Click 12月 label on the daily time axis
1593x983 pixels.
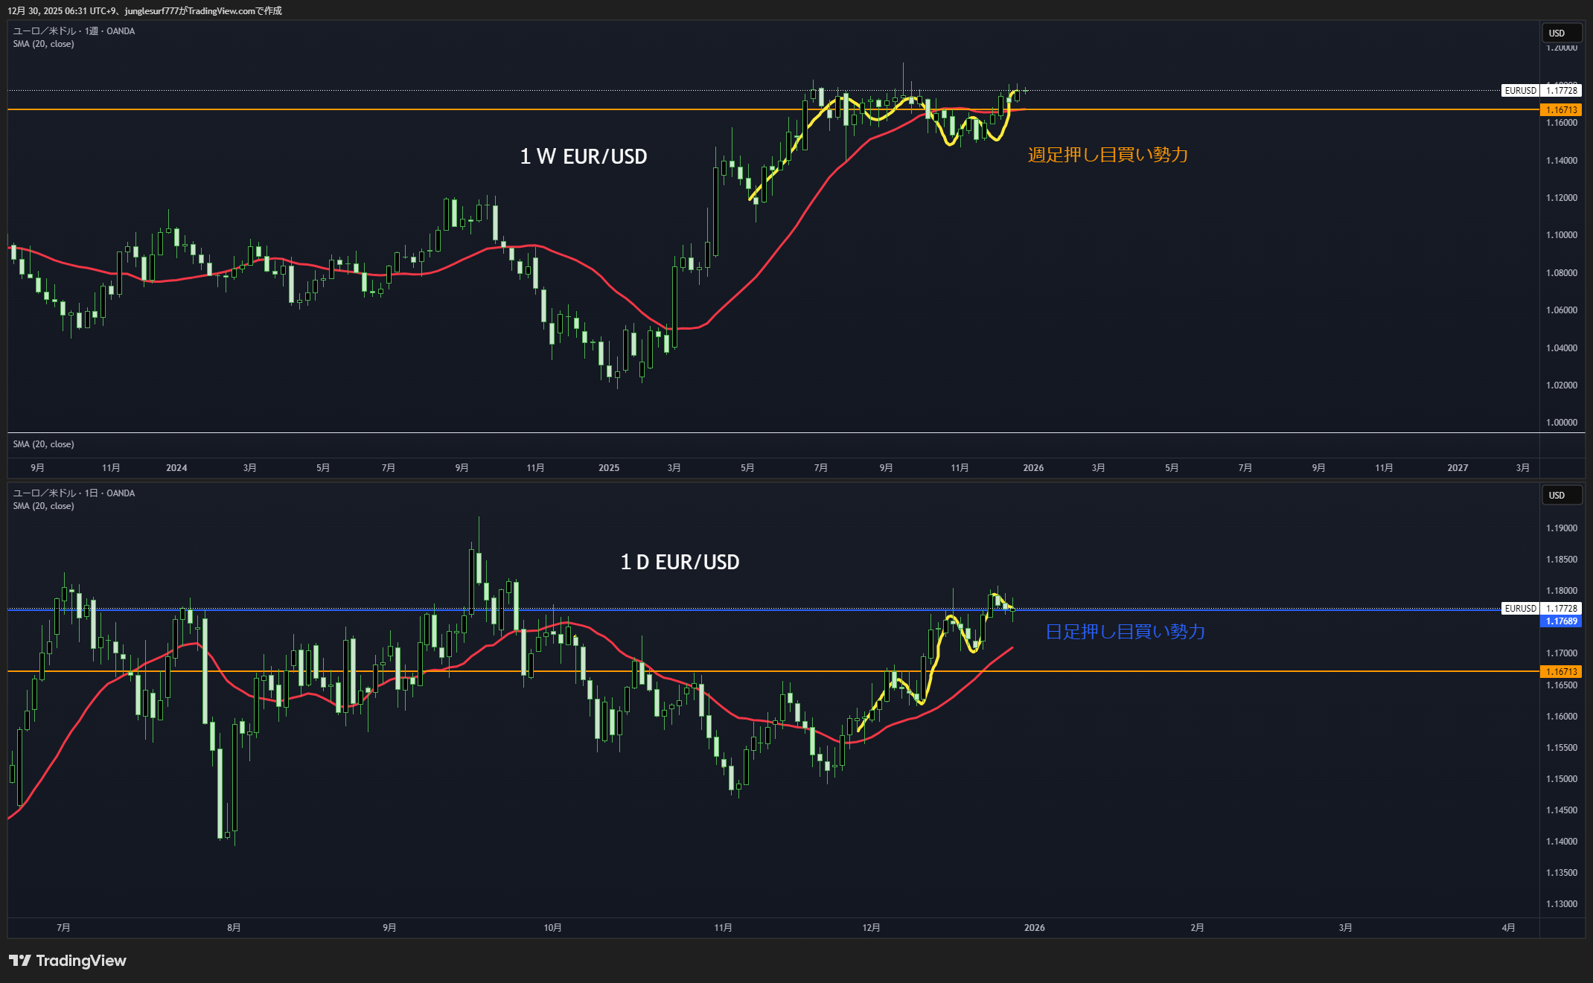[x=871, y=928]
